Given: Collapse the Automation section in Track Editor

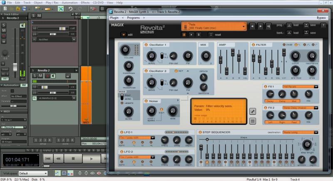Looking at the screenshot, I should (2, 85).
